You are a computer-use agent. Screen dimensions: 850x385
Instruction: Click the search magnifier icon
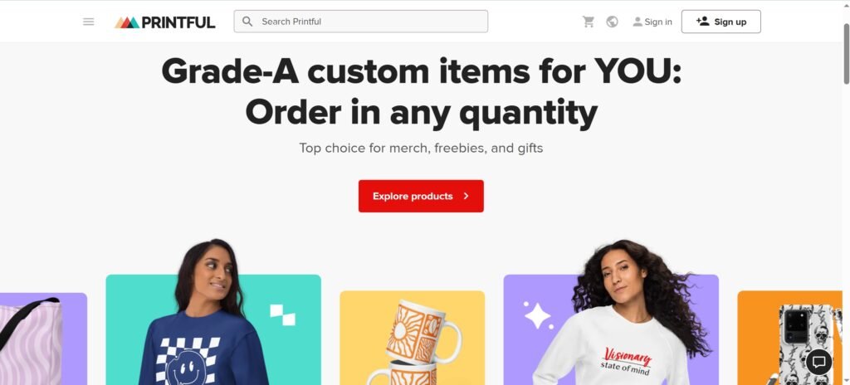(247, 22)
